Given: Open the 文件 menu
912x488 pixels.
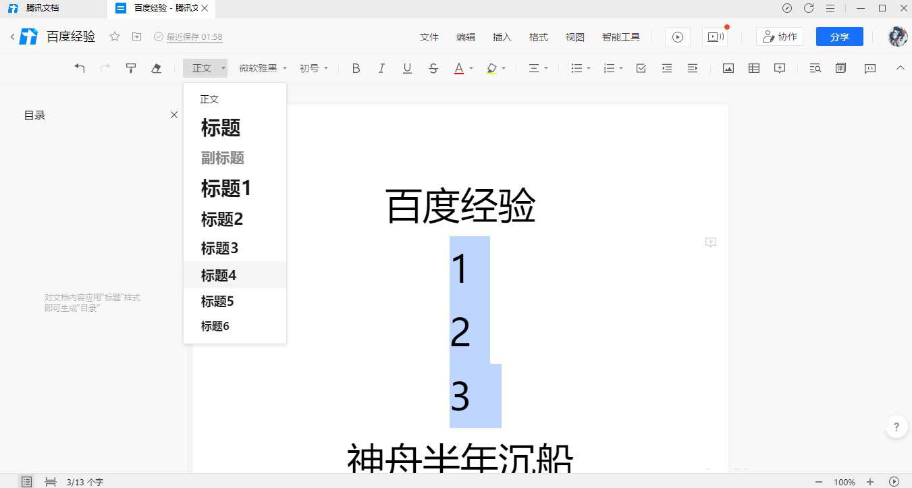Looking at the screenshot, I should coord(429,37).
